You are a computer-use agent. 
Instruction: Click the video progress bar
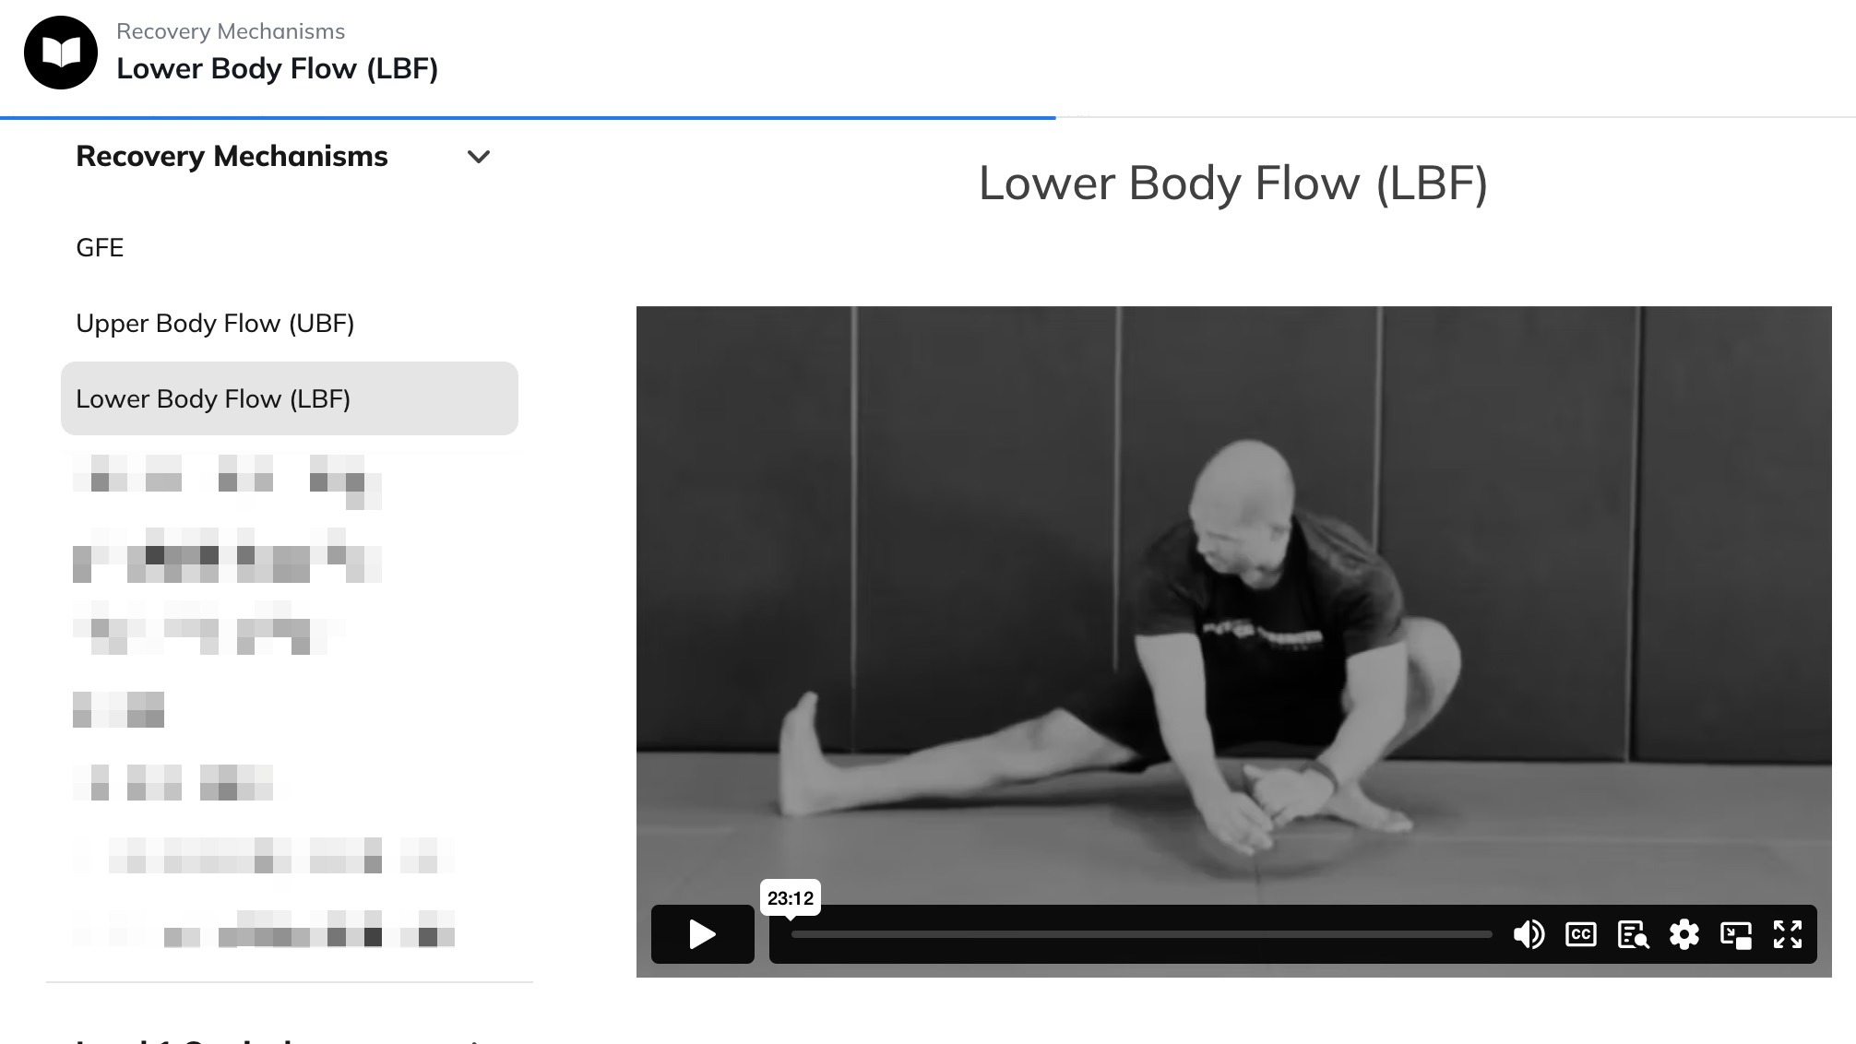click(1141, 934)
